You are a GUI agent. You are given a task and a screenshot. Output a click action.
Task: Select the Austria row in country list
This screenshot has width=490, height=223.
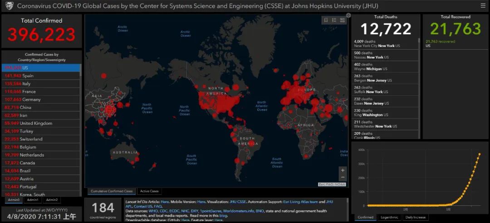pos(41,179)
